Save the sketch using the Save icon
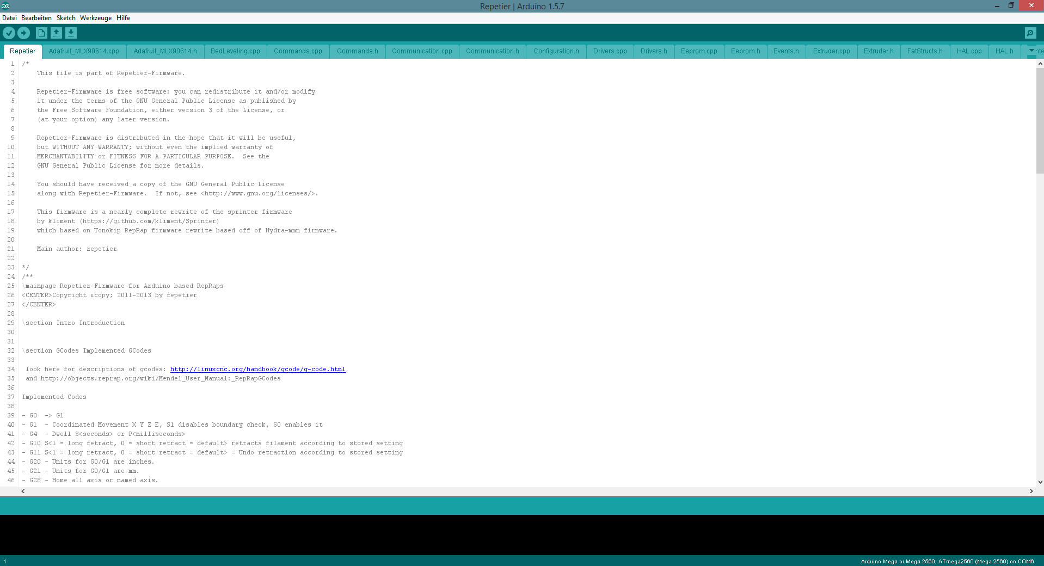 click(x=71, y=33)
